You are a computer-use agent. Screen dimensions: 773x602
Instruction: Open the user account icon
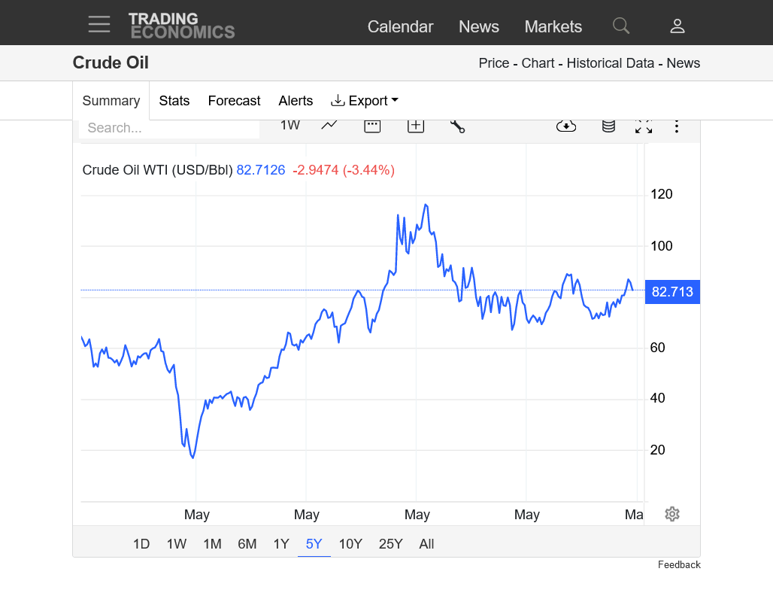[678, 26]
